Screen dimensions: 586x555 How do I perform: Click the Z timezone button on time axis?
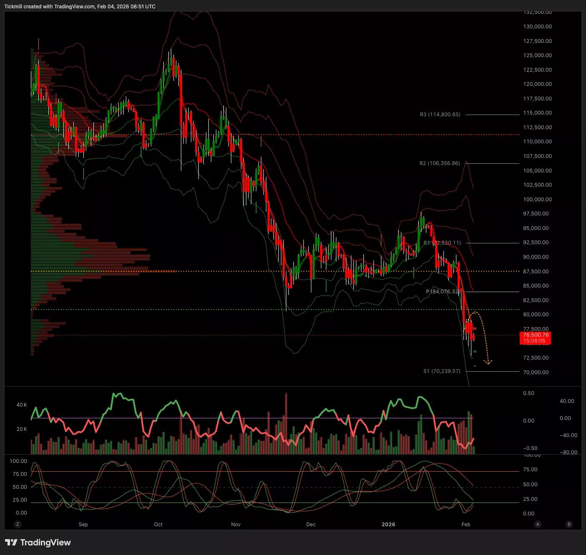[x=18, y=524]
